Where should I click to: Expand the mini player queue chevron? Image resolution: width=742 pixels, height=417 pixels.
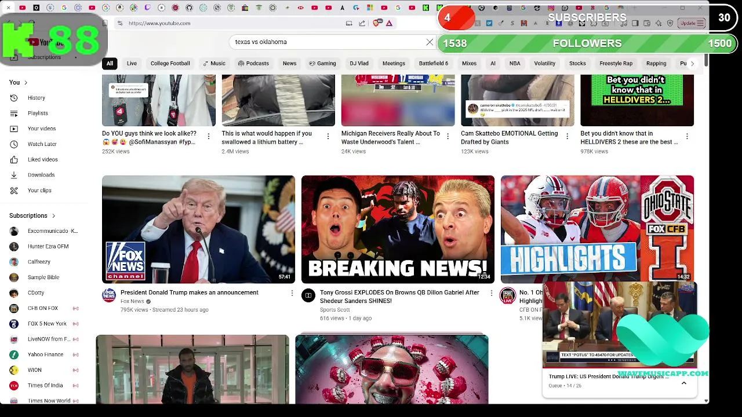pyautogui.click(x=684, y=383)
